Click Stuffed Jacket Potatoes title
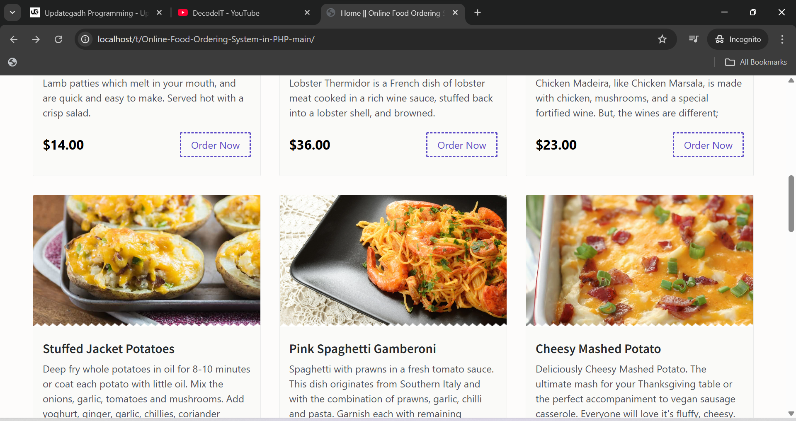Screen dimensions: 796x421 pyautogui.click(x=109, y=349)
